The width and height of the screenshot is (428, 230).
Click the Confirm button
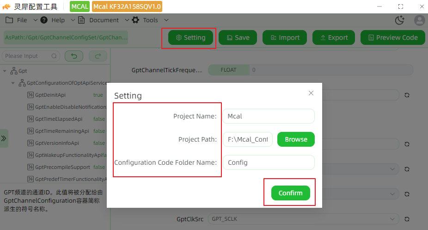click(x=290, y=193)
